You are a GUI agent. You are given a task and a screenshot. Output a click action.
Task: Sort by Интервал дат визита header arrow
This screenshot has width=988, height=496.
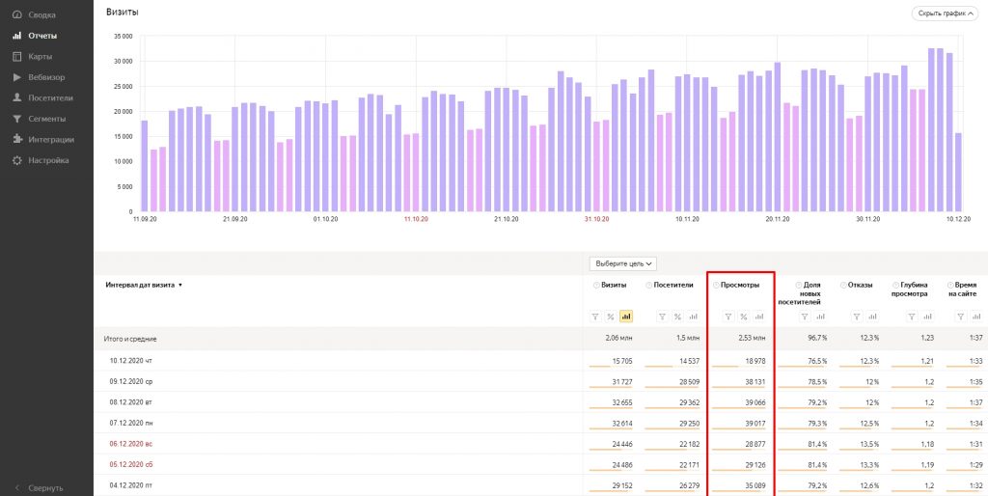(180, 286)
